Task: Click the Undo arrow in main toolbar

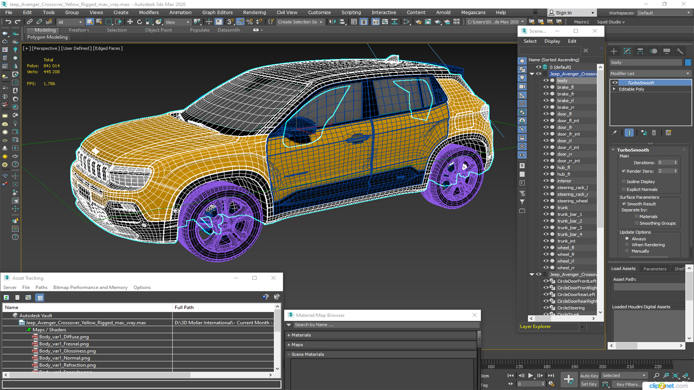Action: coord(8,22)
